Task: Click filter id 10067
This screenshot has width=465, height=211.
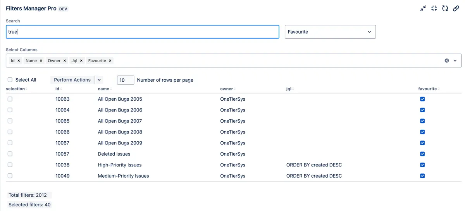Action: point(62,143)
